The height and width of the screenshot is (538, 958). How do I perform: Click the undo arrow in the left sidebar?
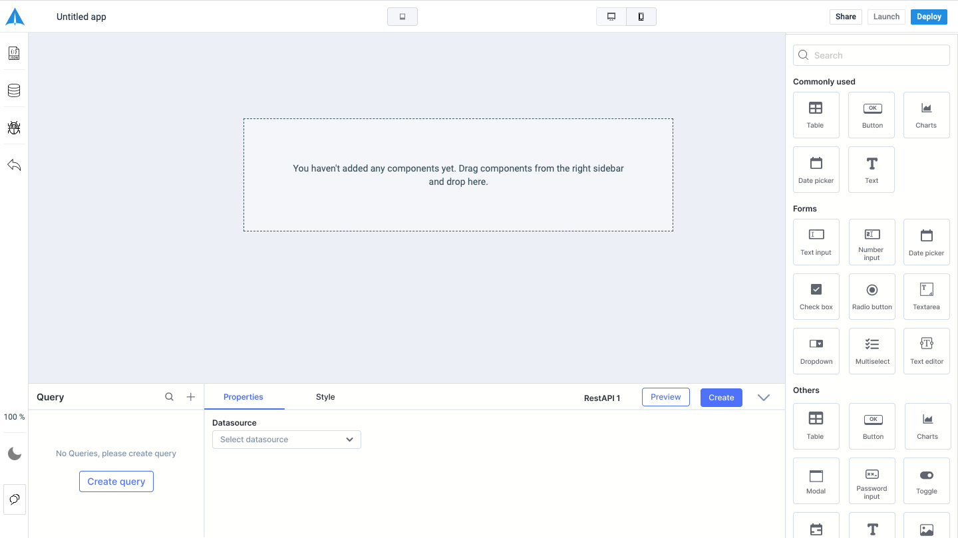(x=13, y=164)
